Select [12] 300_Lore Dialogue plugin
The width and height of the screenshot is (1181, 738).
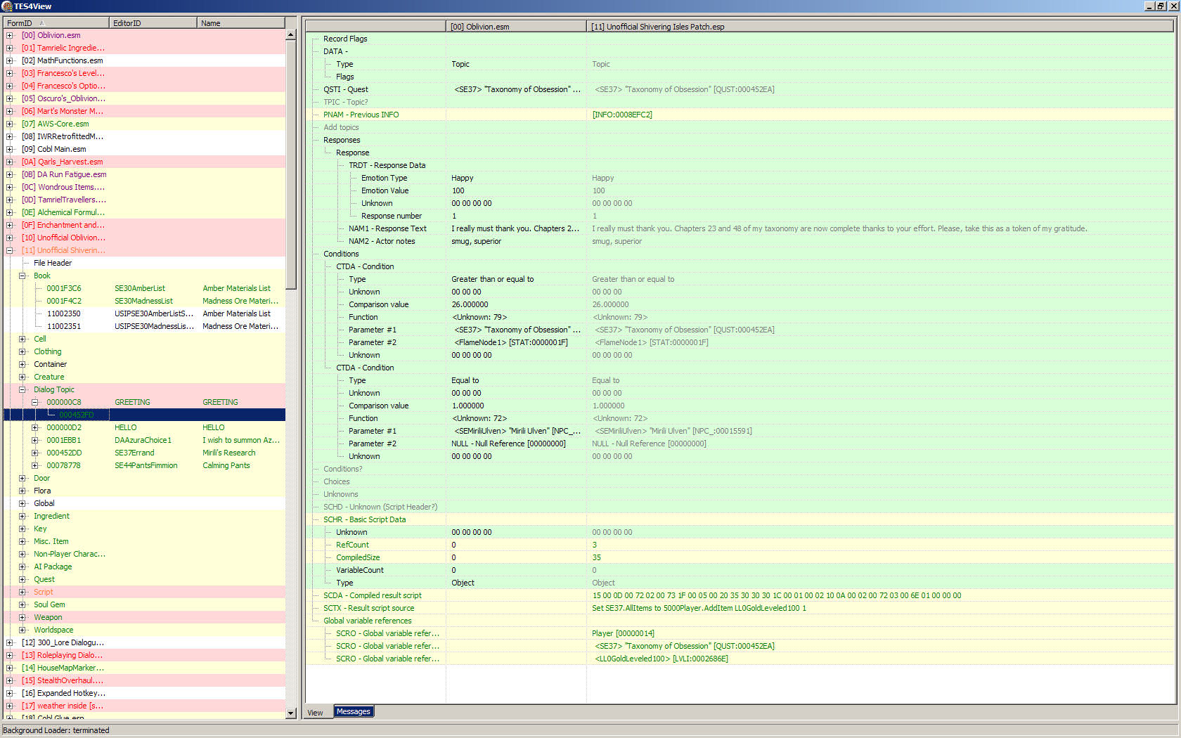(x=63, y=642)
